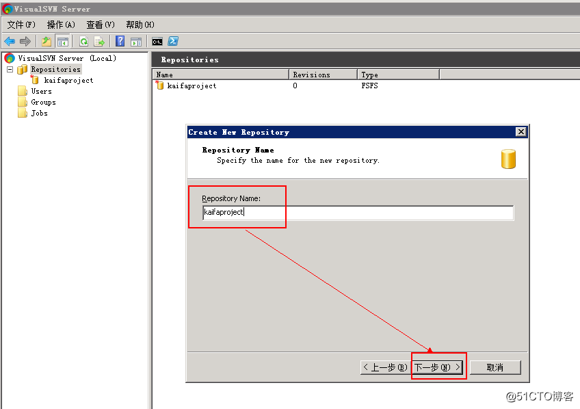580x409 pixels.
Task: Select the Jobs folder in tree
Action: click(39, 113)
